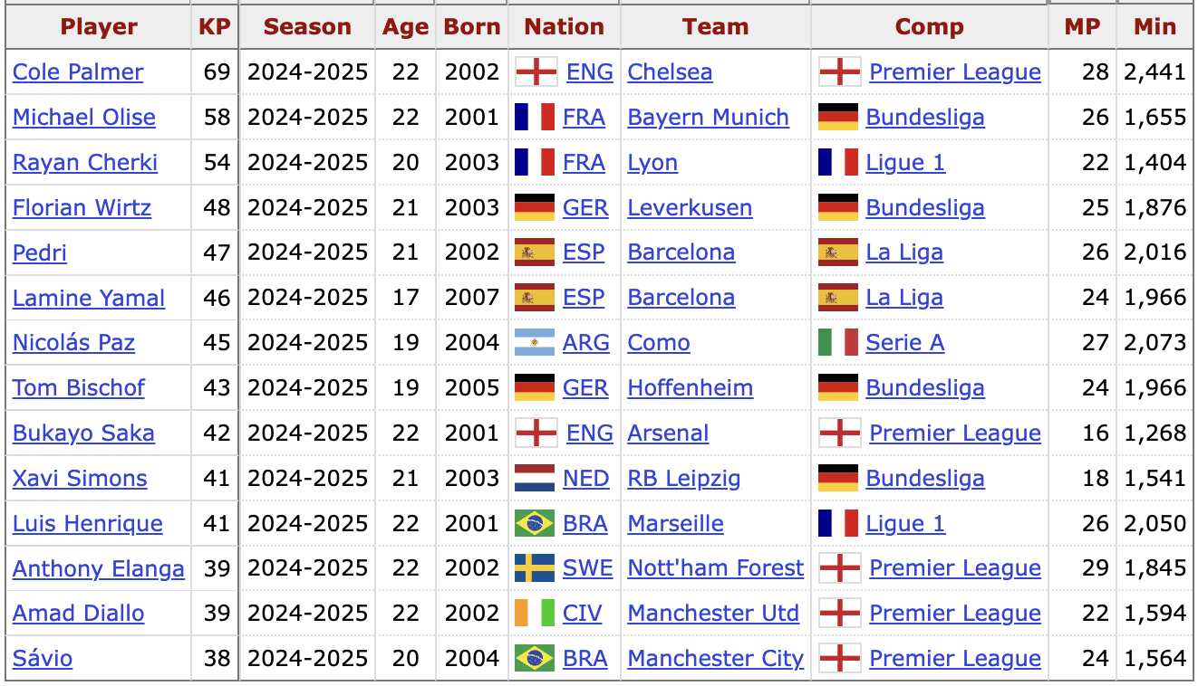This screenshot has width=1198, height=686.
Task: Open Cole Palmer's player page
Action: pos(78,71)
